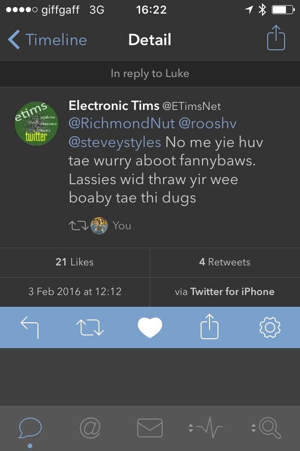Retweet using the action bar icon

click(90, 327)
